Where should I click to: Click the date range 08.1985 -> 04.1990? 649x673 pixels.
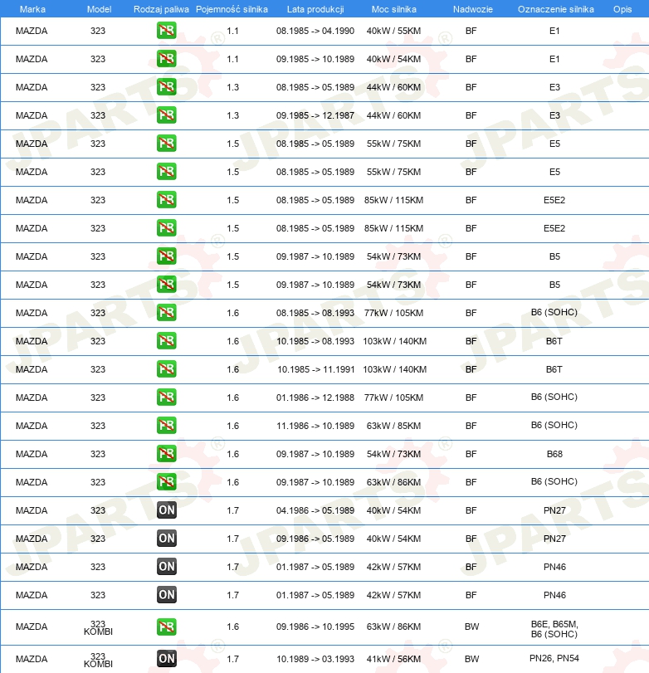(315, 31)
